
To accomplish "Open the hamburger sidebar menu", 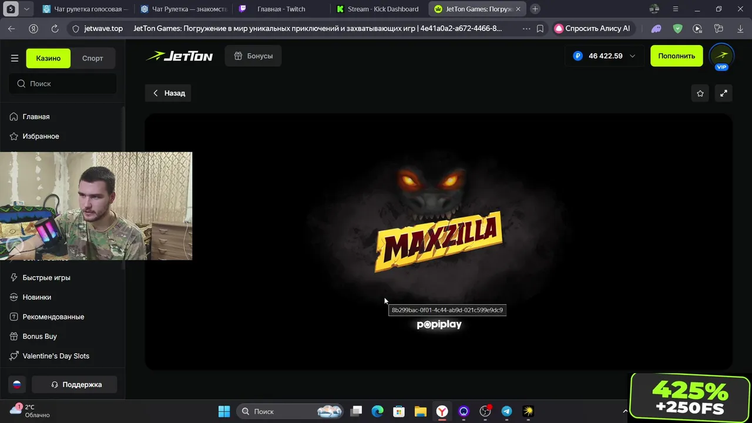I will click(x=15, y=58).
